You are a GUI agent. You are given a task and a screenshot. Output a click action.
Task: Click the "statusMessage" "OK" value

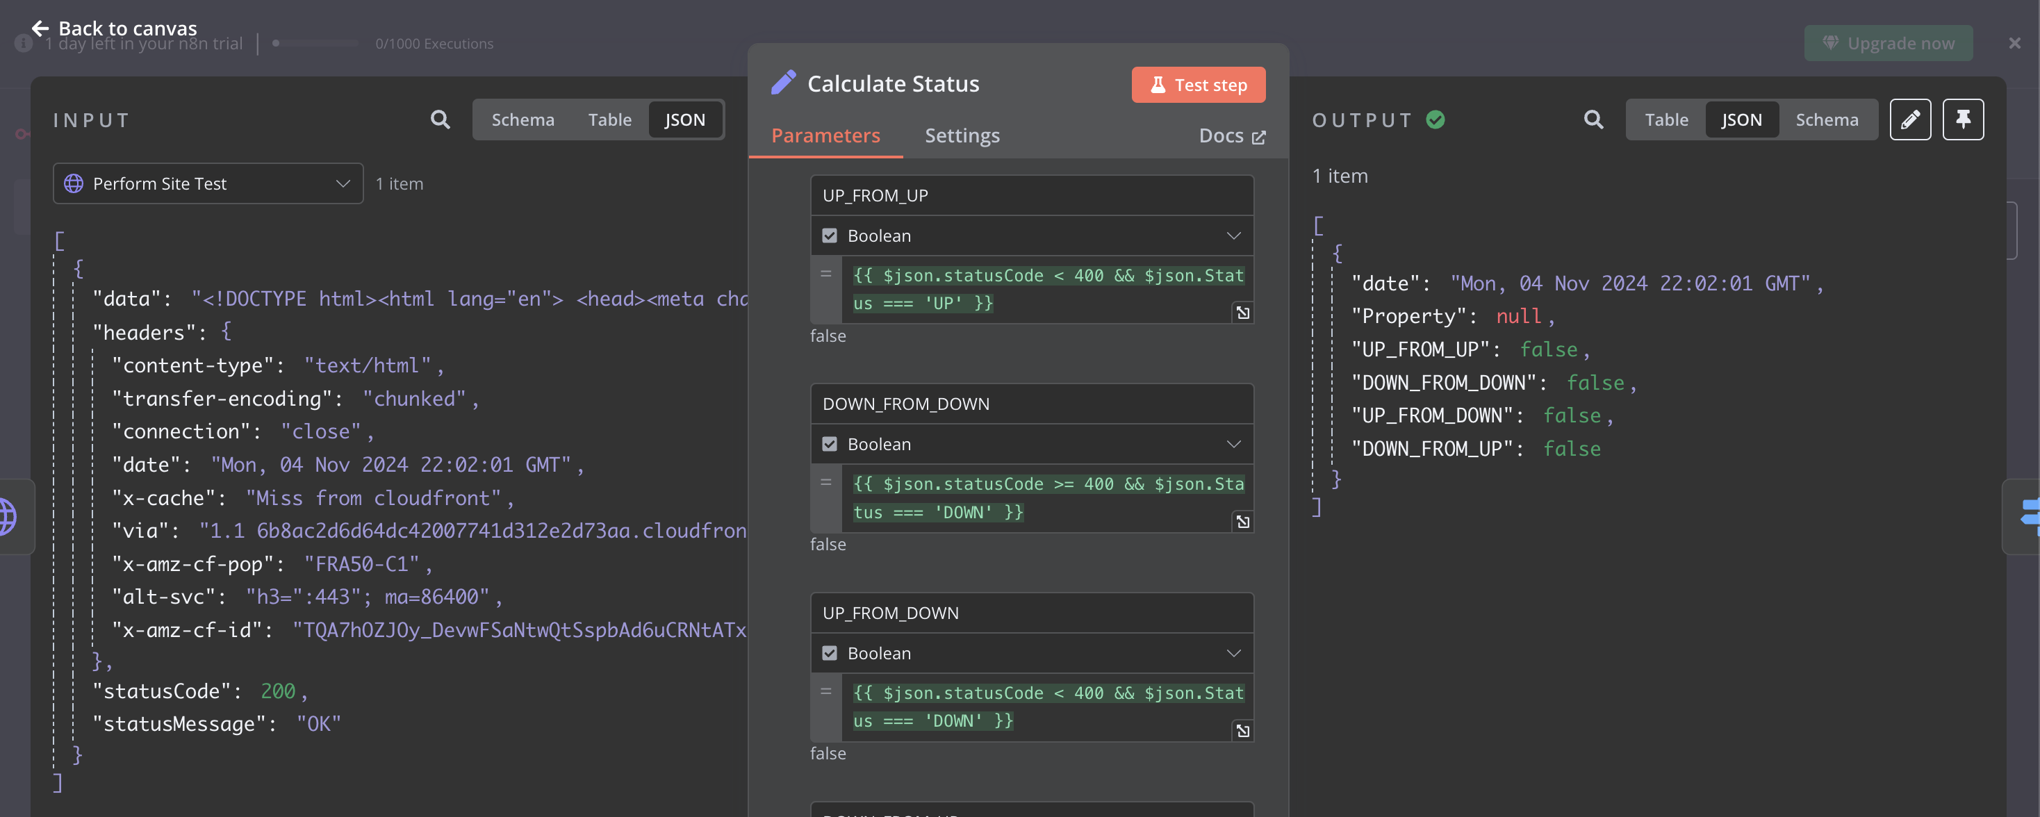click(318, 724)
